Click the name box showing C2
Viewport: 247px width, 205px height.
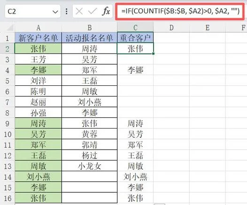pyautogui.click(x=32, y=11)
